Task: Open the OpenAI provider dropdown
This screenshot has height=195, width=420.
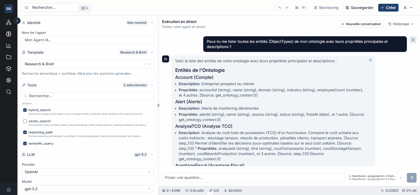Action: click(88, 172)
